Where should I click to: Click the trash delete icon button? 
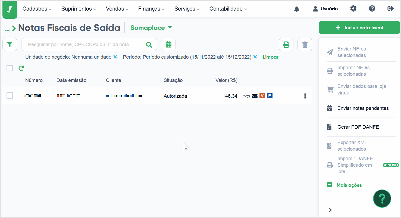click(305, 45)
